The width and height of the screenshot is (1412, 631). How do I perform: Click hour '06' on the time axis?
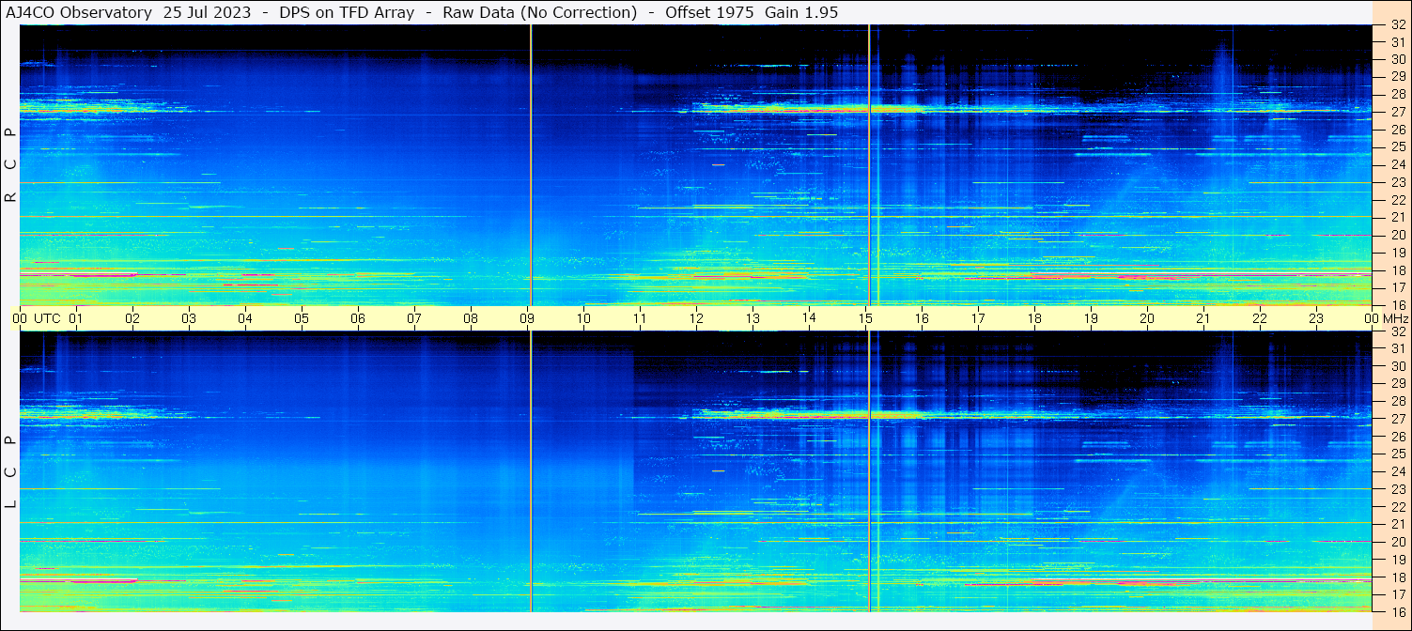pos(358,318)
